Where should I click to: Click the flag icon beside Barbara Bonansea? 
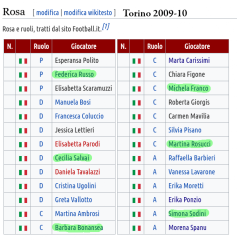[23, 228]
